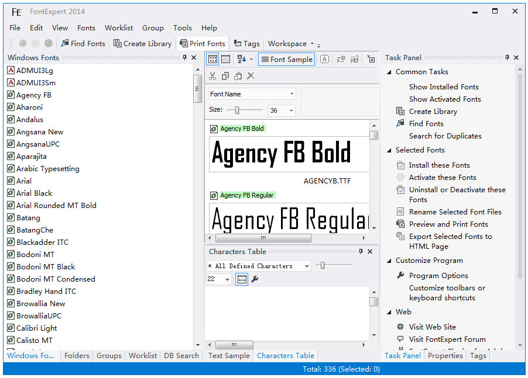Toggle the pin on Characters Table panel

(362, 251)
